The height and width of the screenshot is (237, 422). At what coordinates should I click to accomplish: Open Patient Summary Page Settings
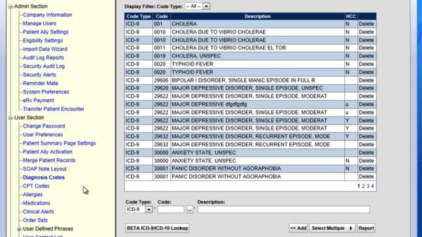click(x=59, y=144)
